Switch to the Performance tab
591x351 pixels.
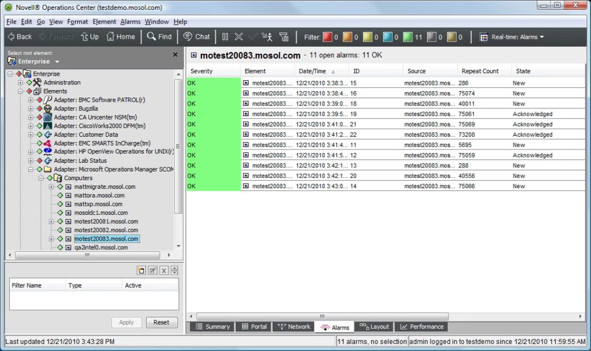[x=422, y=327]
